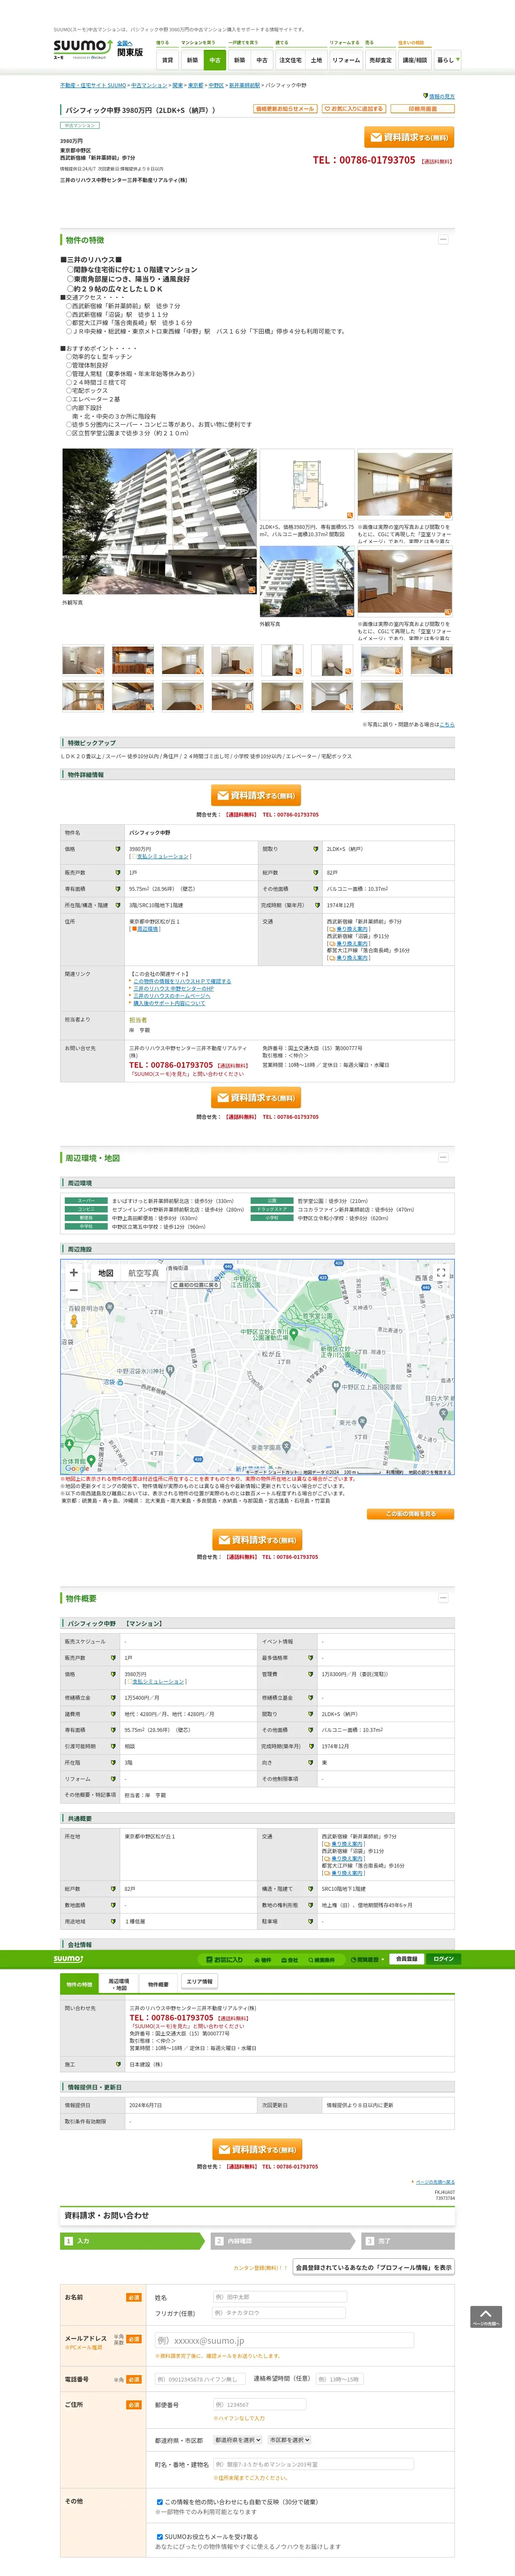The width and height of the screenshot is (515, 2576).
Task: Click the エリア情報 button
Action: click(199, 1981)
